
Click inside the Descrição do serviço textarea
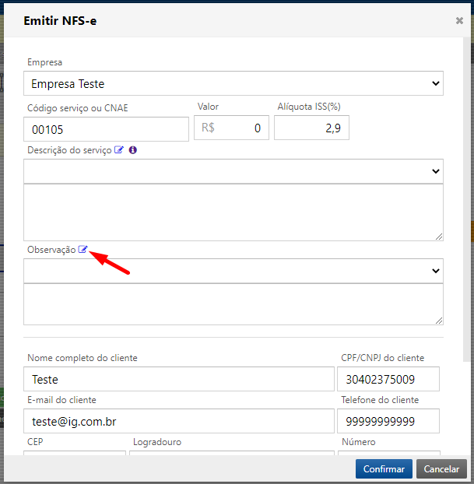[x=233, y=212]
